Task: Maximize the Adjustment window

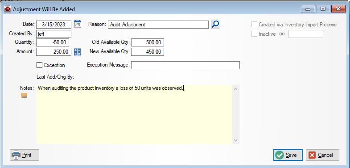Action: (323, 9)
